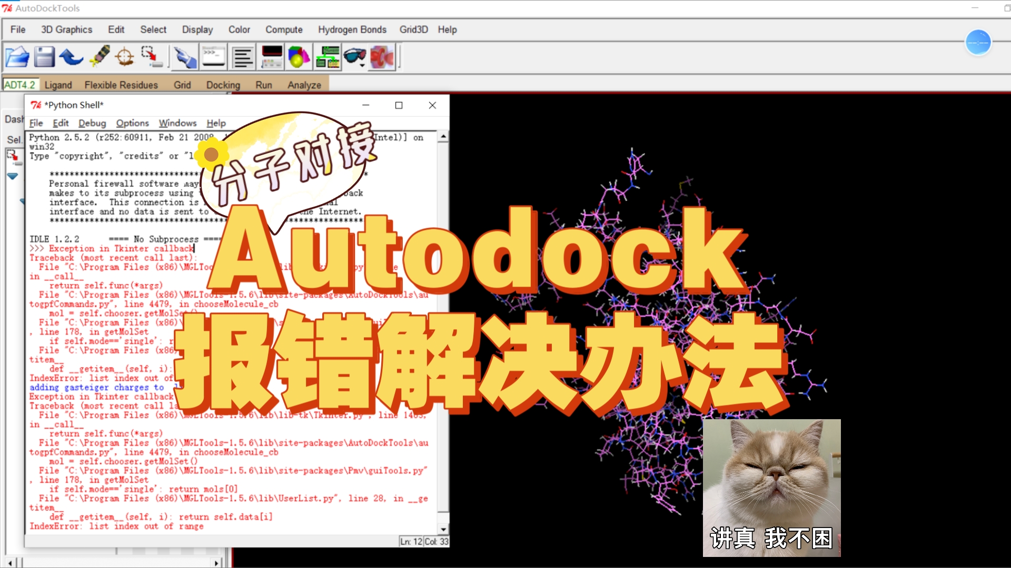Expand the blue triangle in the dashboard panel

click(12, 176)
